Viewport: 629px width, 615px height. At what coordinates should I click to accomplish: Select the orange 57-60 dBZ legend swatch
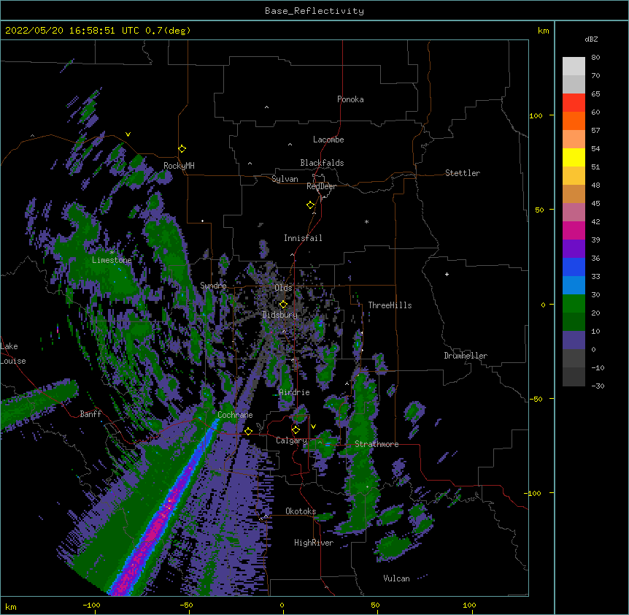(574, 121)
